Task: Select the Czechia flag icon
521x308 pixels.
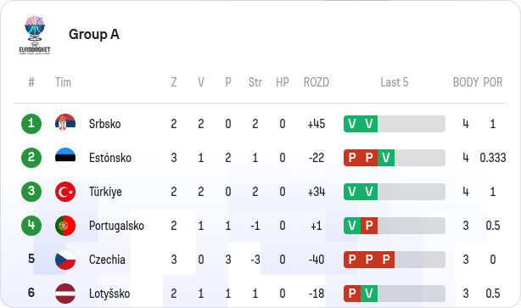Action: pos(65,260)
